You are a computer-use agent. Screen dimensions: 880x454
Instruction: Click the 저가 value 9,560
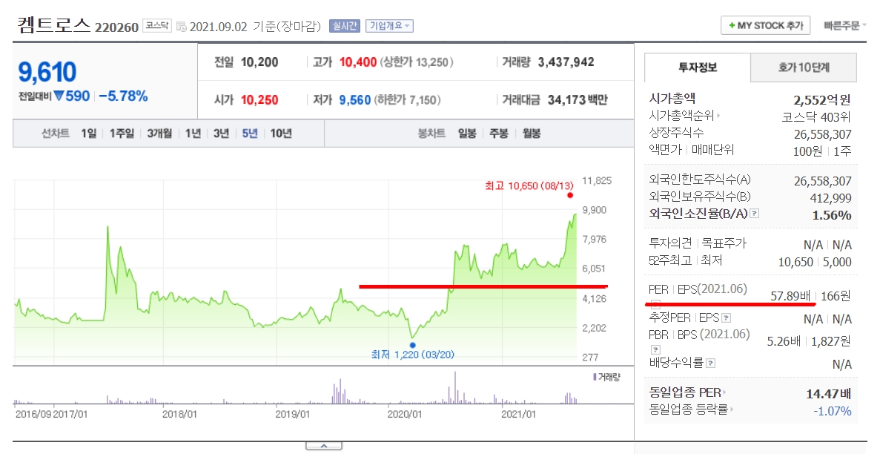point(355,100)
